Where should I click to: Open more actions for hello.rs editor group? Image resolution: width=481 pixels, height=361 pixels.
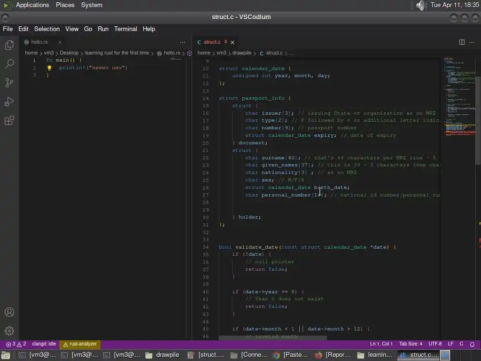pyautogui.click(x=183, y=42)
